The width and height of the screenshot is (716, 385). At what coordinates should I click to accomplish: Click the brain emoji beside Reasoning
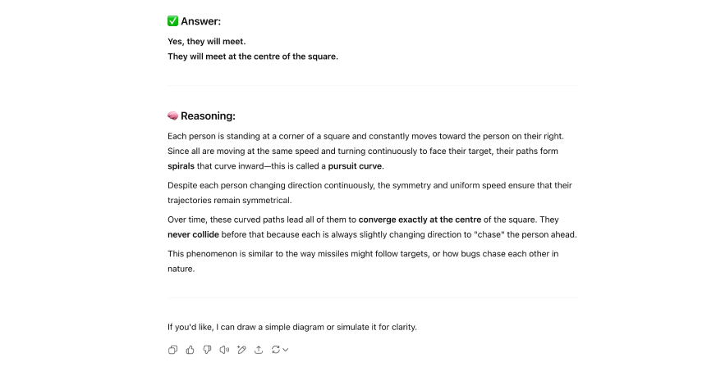point(172,115)
